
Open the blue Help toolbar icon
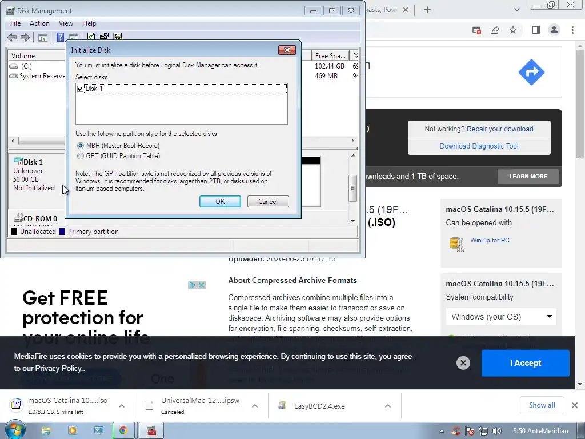pyautogui.click(x=60, y=37)
